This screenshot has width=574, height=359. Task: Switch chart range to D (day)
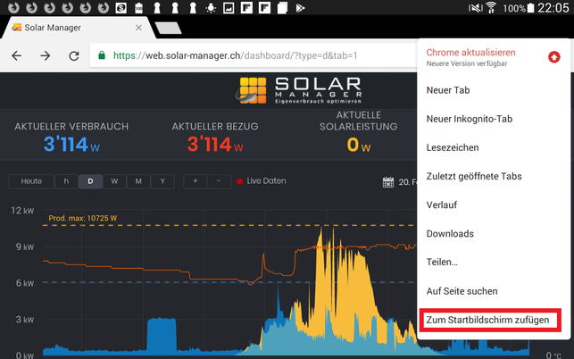tap(90, 181)
